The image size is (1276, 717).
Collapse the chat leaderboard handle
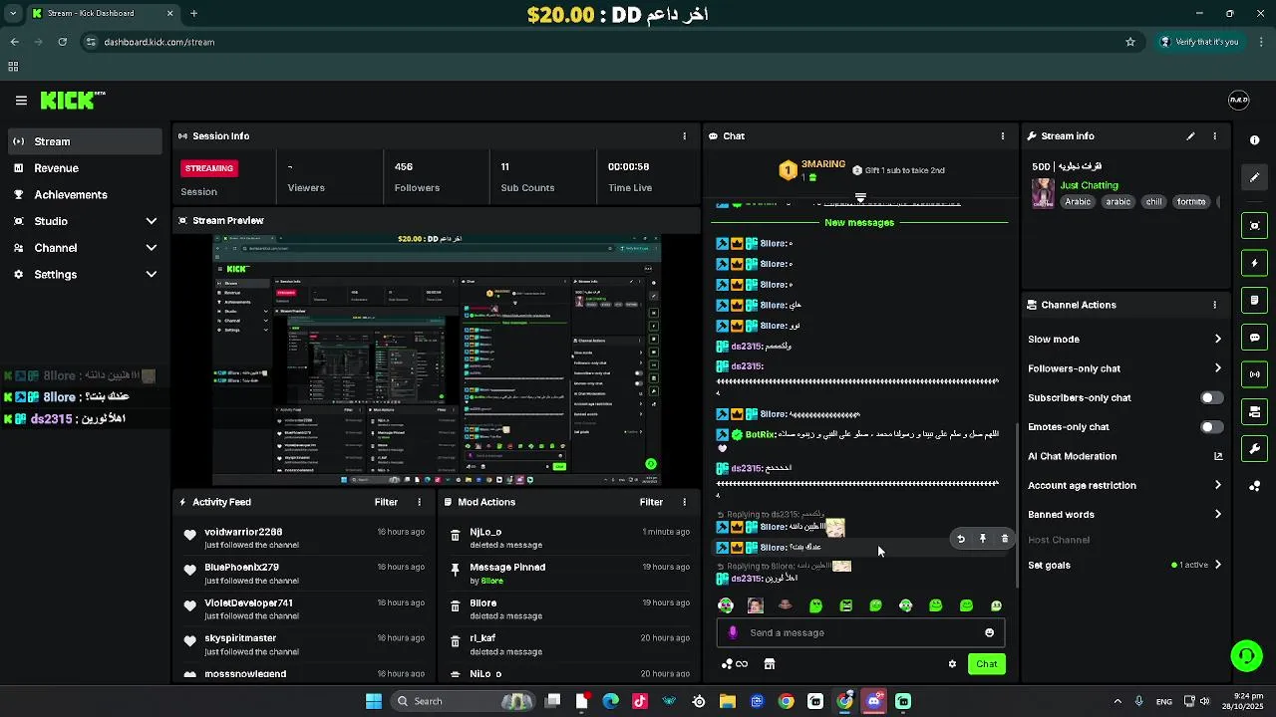[861, 197]
